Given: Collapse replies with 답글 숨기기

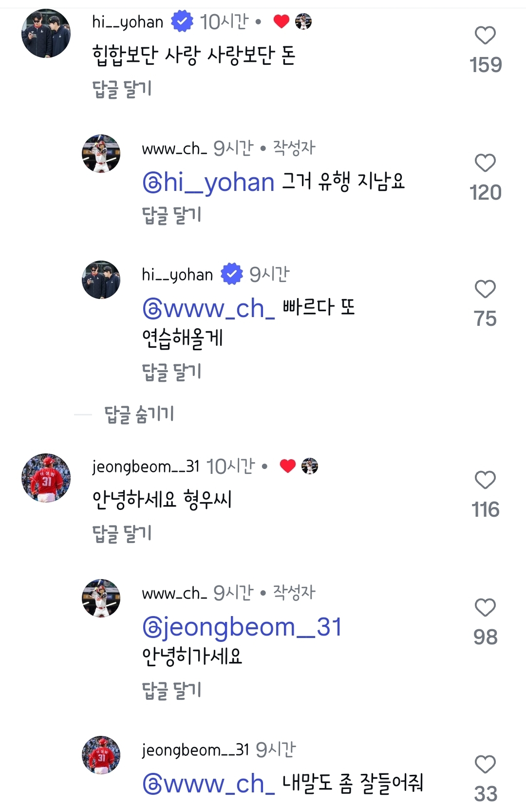Looking at the screenshot, I should 139,414.
